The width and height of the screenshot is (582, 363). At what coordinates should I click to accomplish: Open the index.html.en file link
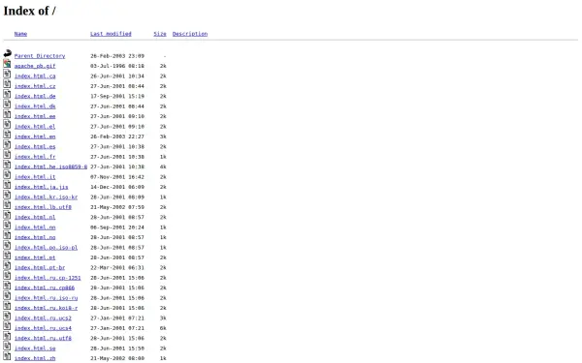35,136
